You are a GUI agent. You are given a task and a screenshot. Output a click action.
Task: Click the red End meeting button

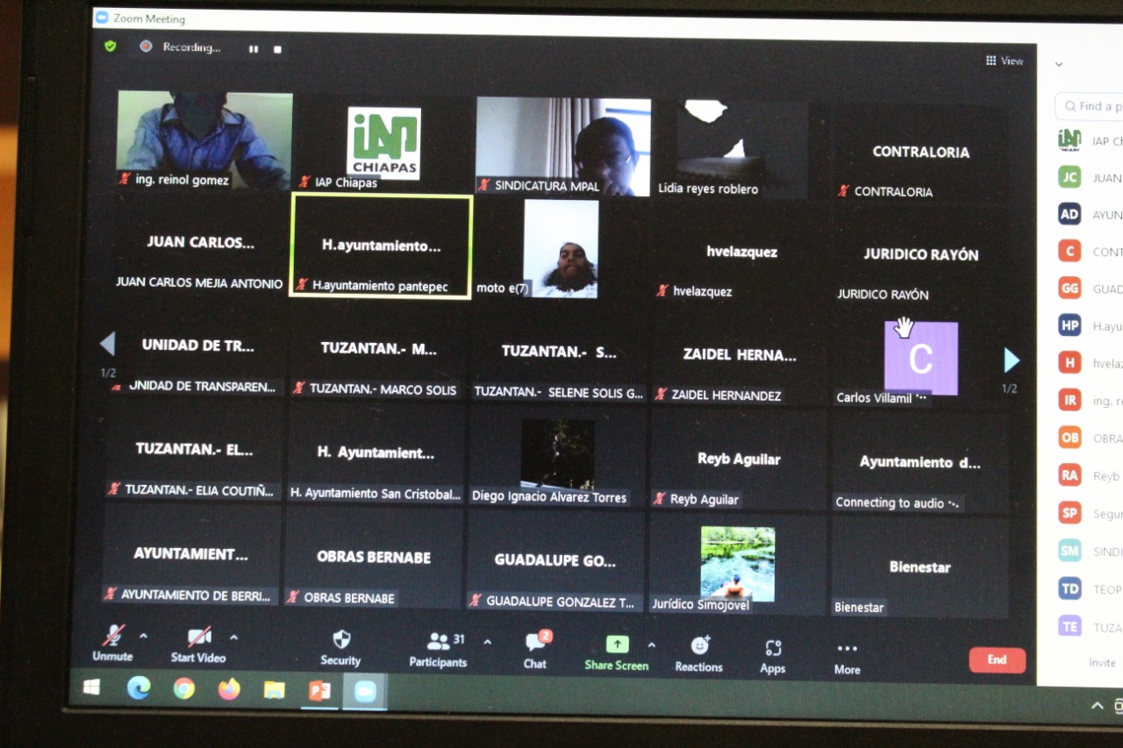(997, 660)
